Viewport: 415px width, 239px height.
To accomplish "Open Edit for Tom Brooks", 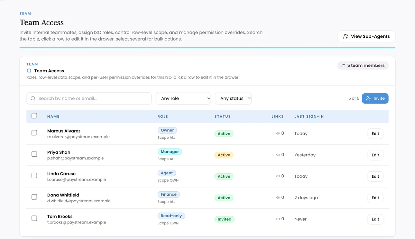I will [x=375, y=219].
